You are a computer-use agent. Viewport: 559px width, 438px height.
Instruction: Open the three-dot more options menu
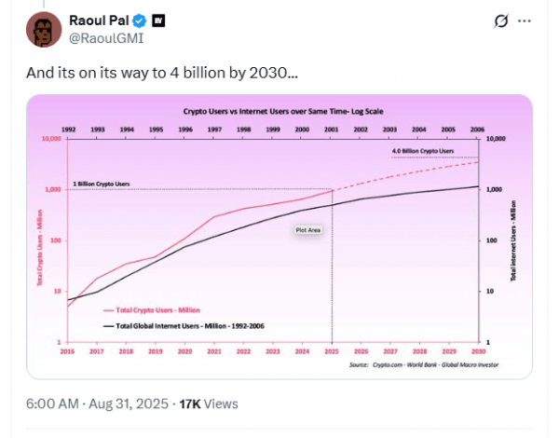[525, 21]
